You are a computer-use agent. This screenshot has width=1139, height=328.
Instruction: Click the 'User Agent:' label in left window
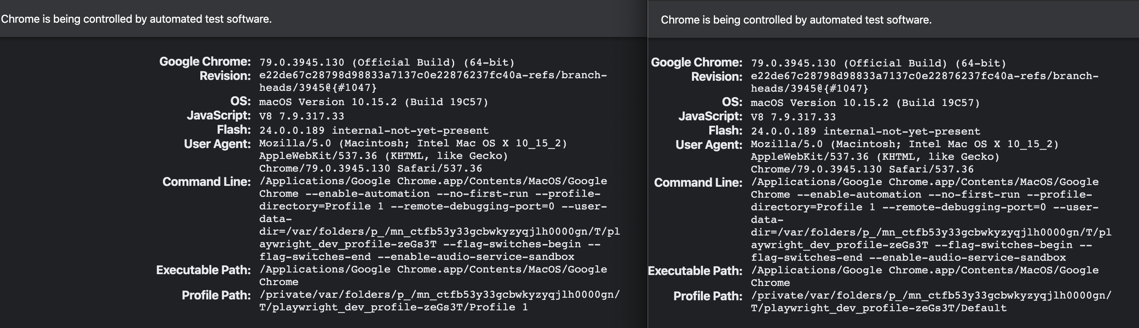click(217, 144)
